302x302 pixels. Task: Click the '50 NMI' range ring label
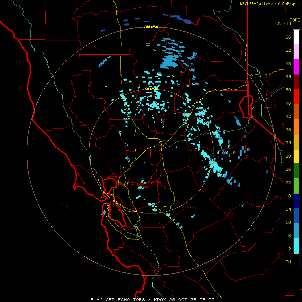point(151,89)
